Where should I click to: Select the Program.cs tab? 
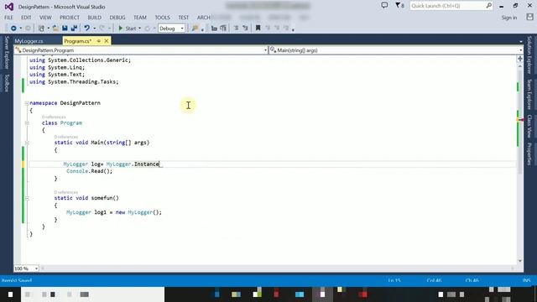pos(78,41)
